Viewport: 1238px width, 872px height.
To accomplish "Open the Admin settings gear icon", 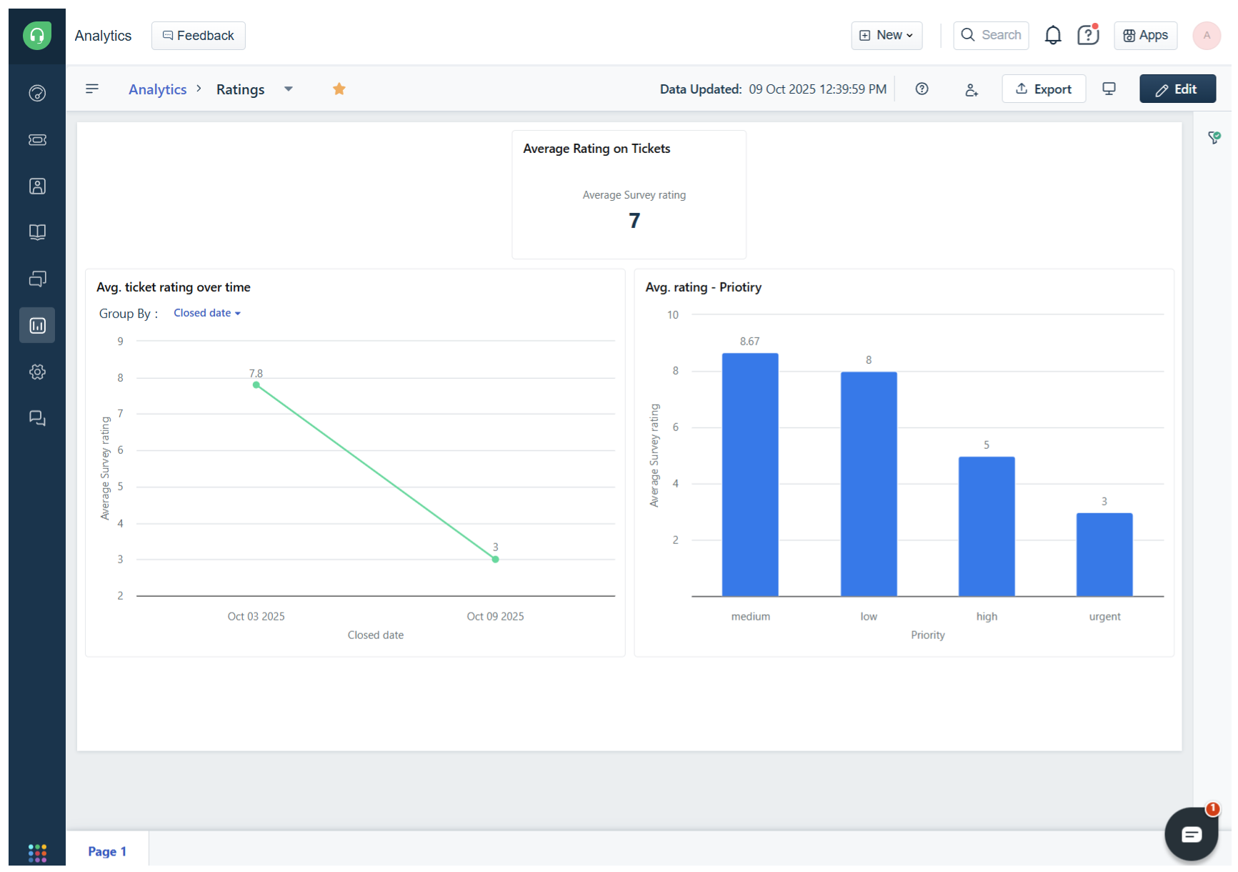I will (37, 372).
